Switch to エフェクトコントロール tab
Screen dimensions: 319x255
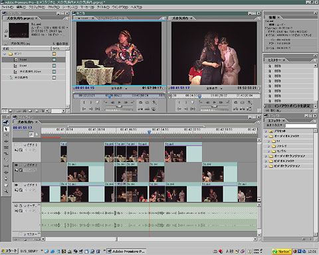(111, 18)
